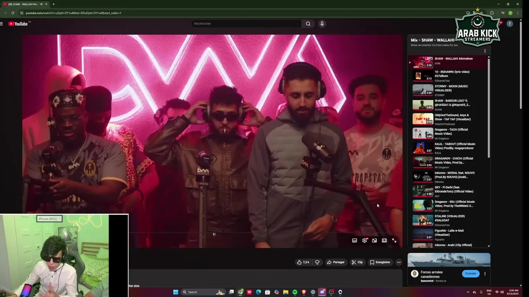Play Draganov - TACH official music video
Screen dimensions: 529x297
[x=448, y=133]
